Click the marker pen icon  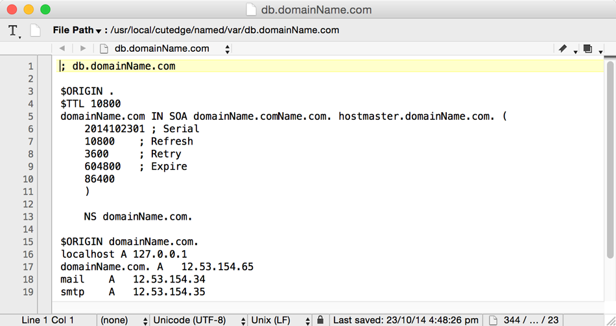click(563, 49)
